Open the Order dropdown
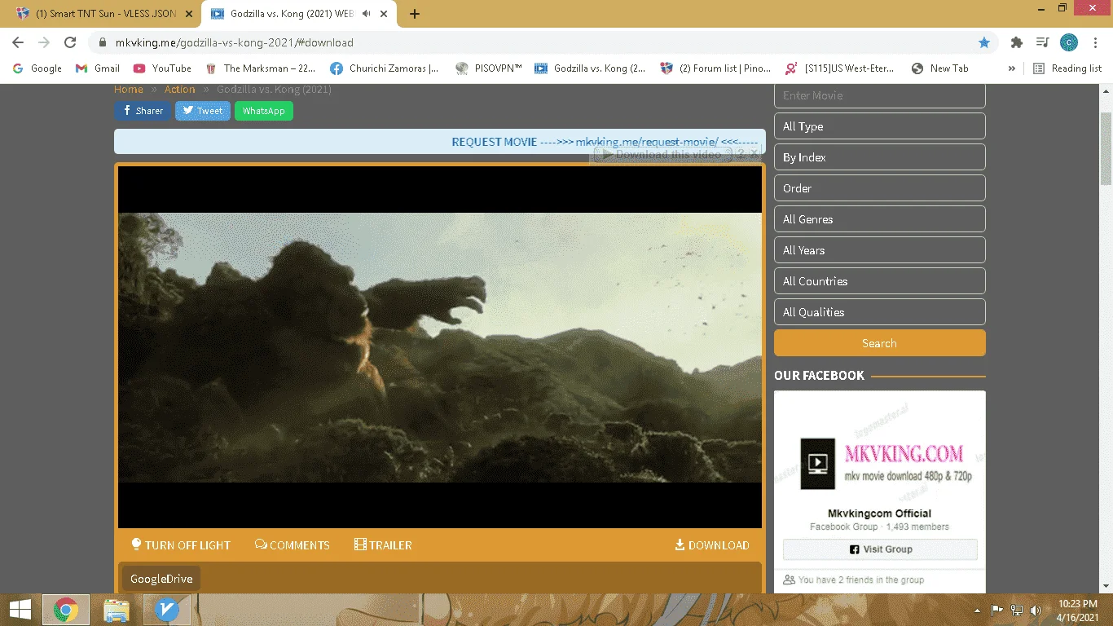This screenshot has height=626, width=1113. point(880,188)
